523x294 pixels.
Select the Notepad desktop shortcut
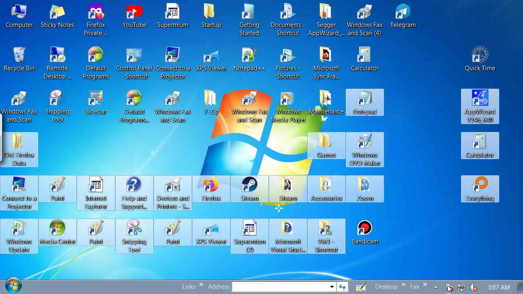point(365,103)
